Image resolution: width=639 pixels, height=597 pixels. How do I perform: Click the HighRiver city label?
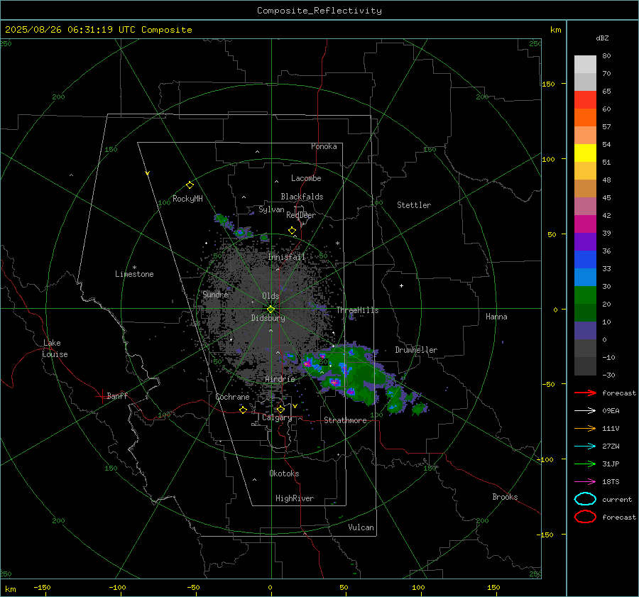(x=295, y=498)
